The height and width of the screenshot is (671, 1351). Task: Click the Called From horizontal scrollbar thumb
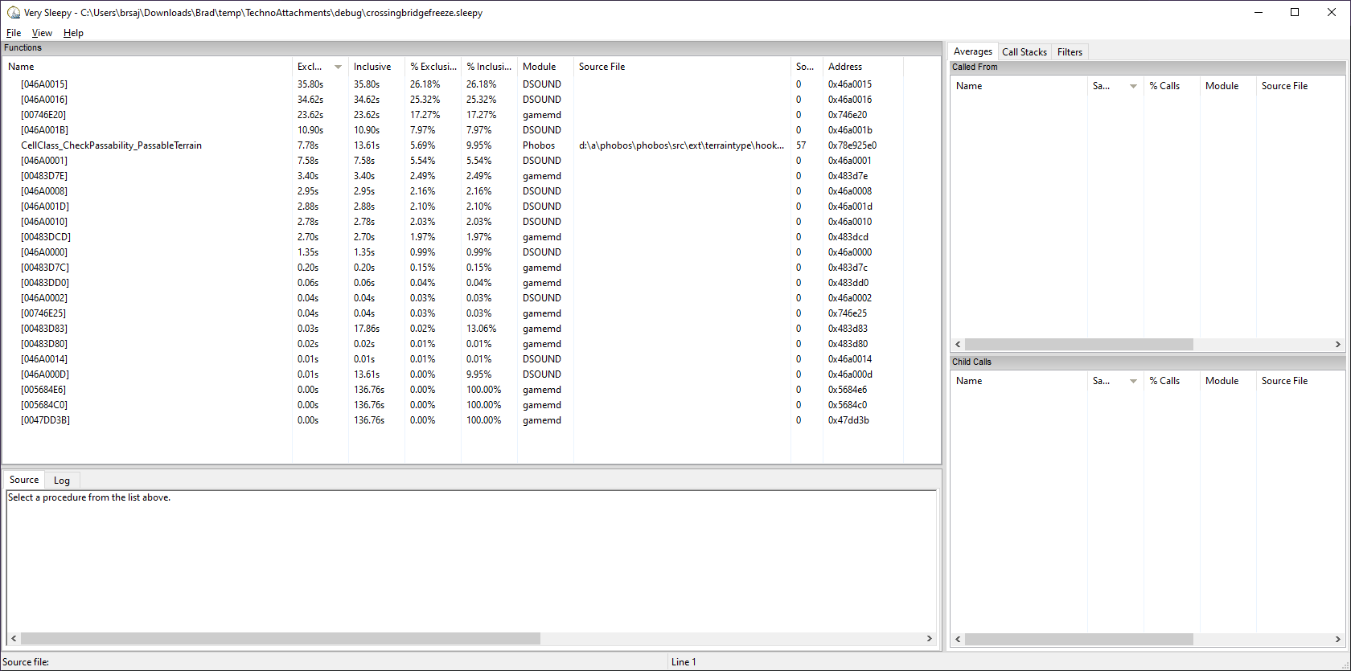pyautogui.click(x=1078, y=344)
